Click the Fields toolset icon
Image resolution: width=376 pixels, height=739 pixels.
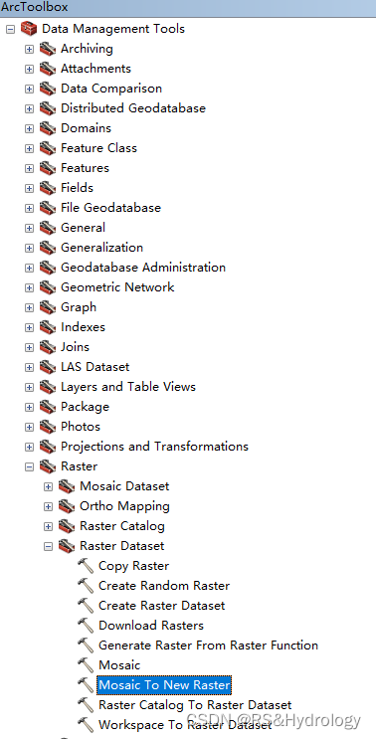[x=48, y=188]
